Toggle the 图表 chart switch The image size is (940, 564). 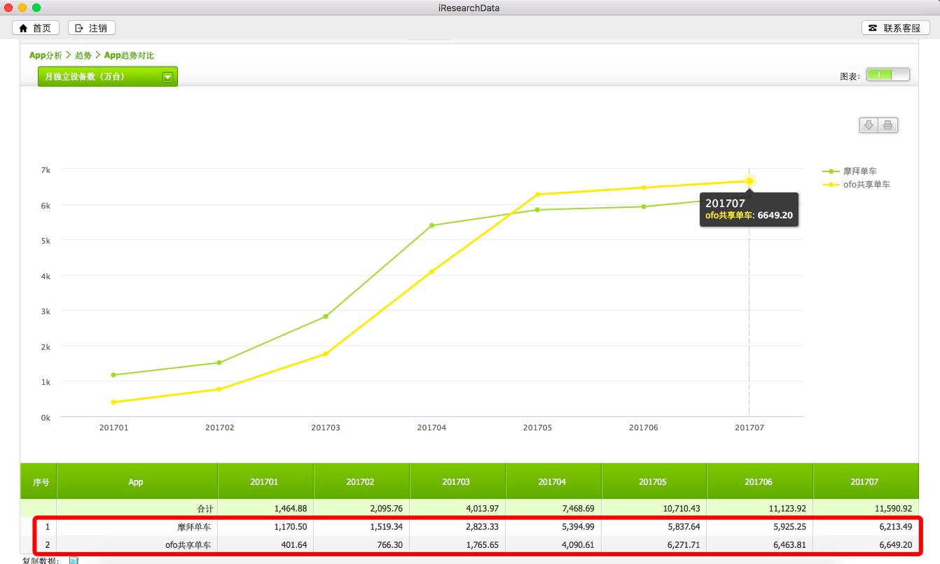(x=887, y=75)
